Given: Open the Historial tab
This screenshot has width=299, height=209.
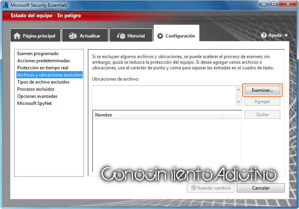Looking at the screenshot, I should pyautogui.click(x=131, y=35).
